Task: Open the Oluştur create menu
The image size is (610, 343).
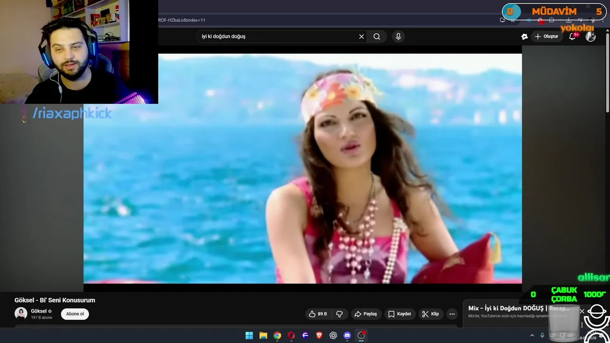Action: coord(546,36)
